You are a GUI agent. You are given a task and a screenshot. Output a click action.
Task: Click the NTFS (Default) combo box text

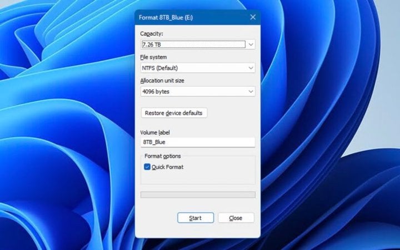(159, 68)
